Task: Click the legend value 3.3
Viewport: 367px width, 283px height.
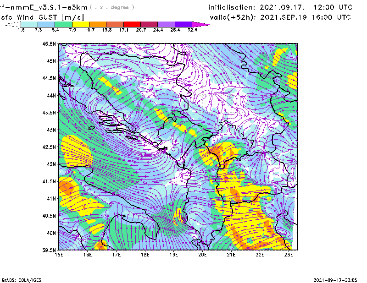Action: (38, 30)
